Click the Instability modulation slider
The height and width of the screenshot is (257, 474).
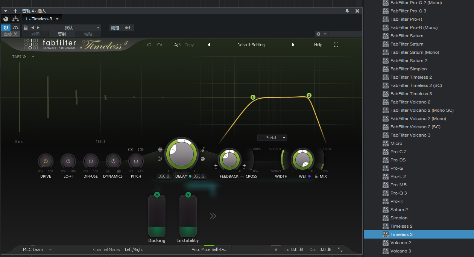tap(188, 216)
